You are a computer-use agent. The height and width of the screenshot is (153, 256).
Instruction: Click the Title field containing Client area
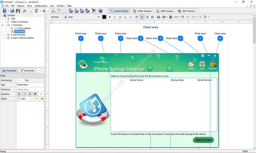coord(30,85)
